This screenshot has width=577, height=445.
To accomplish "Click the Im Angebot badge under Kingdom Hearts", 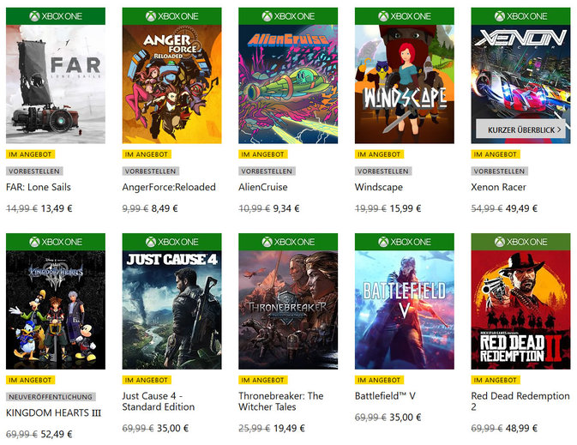I will [31, 380].
